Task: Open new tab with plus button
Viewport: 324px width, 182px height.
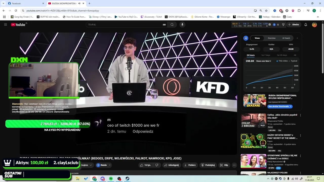Action: [89, 4]
